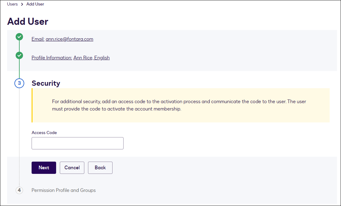Click the yellow access code info banner

pos(181,105)
